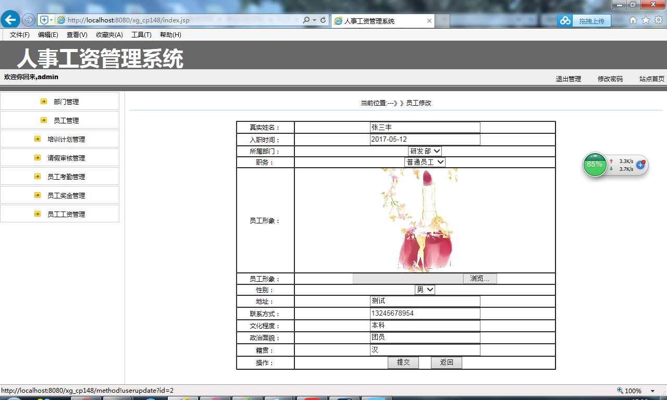The image size is (667, 400).
Task: Click the employee photo file path field
Action: coord(408,279)
